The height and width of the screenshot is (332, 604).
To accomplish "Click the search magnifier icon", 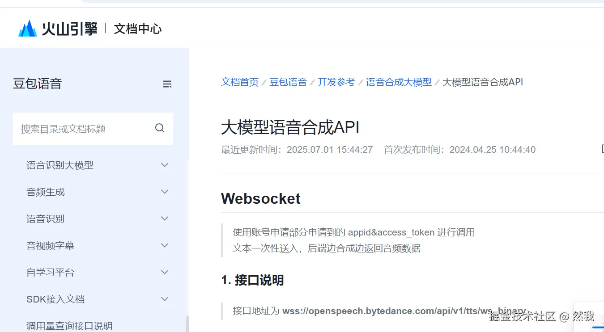I will point(160,128).
